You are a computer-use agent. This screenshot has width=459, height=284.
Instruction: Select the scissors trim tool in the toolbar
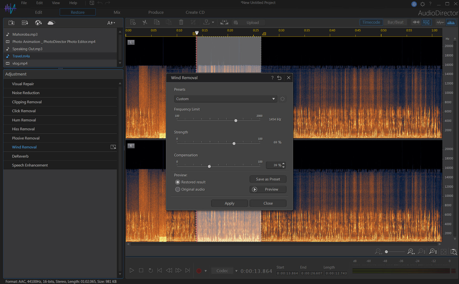pyautogui.click(x=145, y=22)
